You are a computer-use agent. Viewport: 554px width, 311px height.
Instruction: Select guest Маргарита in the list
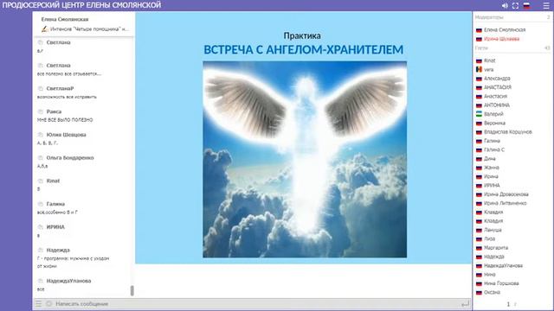[496, 248]
